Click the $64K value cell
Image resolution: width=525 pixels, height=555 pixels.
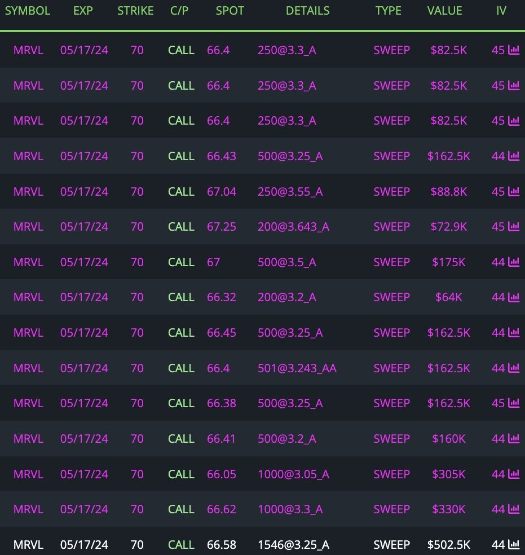coord(448,297)
